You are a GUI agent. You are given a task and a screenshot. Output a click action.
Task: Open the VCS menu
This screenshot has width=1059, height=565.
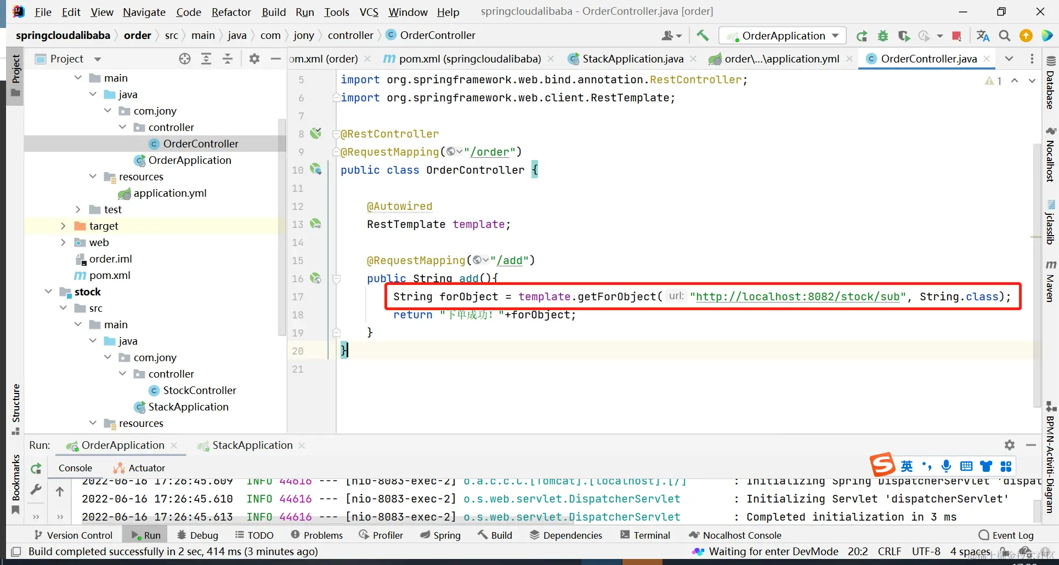click(369, 12)
